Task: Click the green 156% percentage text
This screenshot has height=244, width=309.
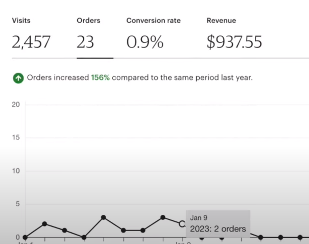Action: 100,78
